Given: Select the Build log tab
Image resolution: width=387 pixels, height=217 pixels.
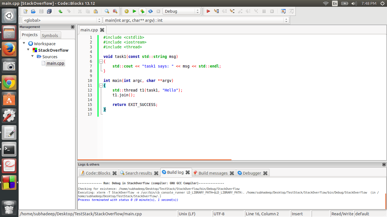Looking at the screenshot, I should pyautogui.click(x=175, y=172).
